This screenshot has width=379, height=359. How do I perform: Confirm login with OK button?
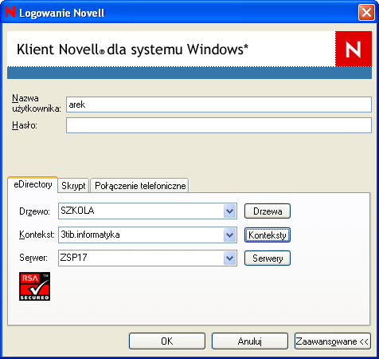click(167, 341)
